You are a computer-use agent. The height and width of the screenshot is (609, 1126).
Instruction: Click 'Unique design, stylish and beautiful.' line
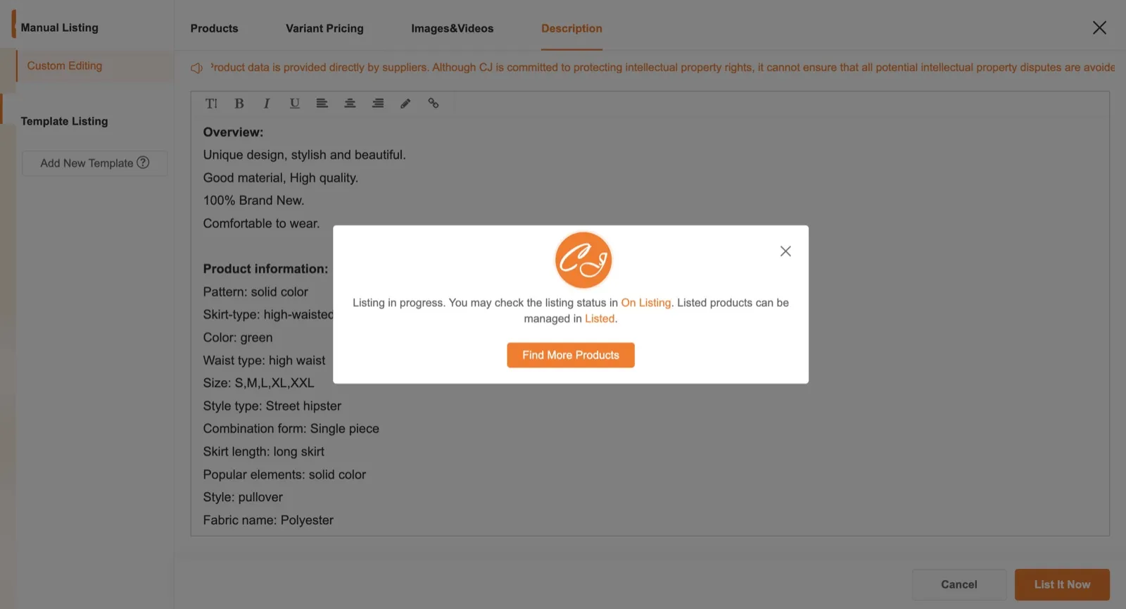pos(304,155)
